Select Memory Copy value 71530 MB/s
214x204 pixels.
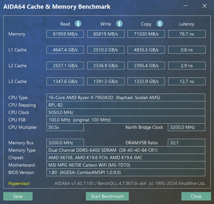[146, 34]
